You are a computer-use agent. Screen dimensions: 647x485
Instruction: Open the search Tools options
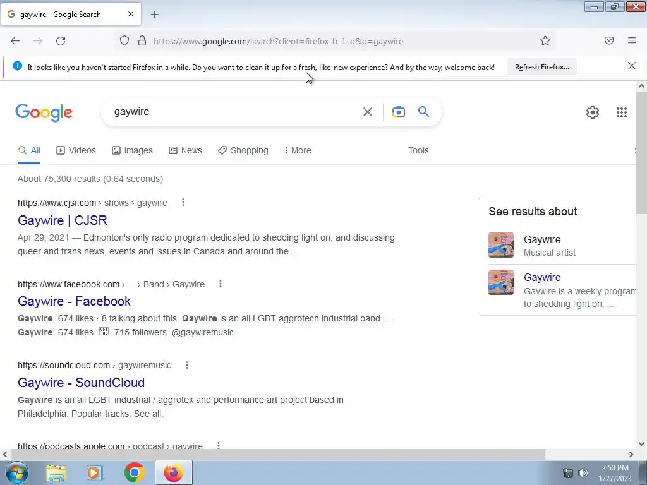point(418,150)
